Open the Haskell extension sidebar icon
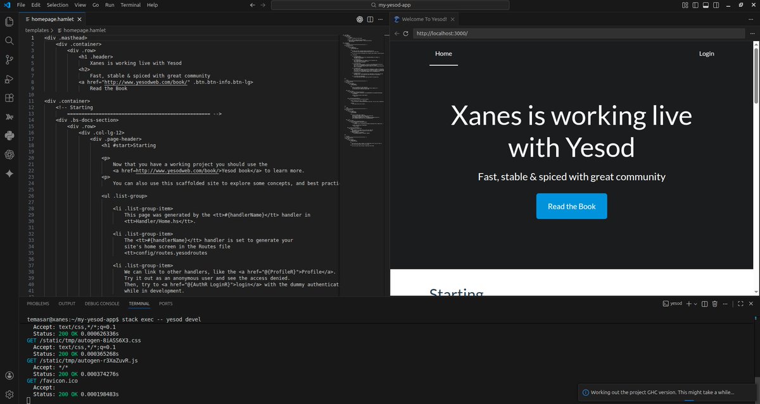 [x=9, y=117]
